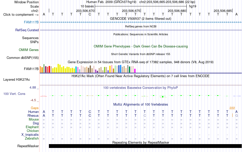Open the RefSeq Curated track label
The width and height of the screenshot is (242, 152).
pyautogui.click(x=27, y=30)
